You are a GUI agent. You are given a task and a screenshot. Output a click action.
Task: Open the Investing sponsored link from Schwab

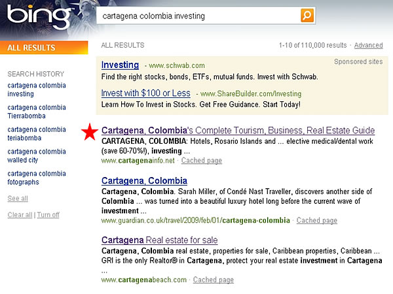(120, 65)
